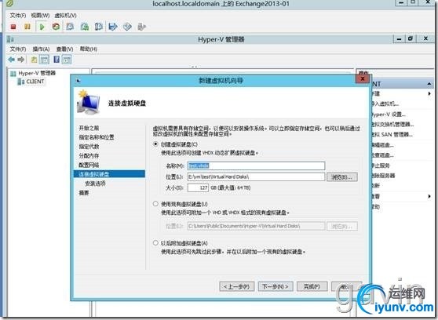This screenshot has height=320, width=438.
Task: Click 下一步(N) next button
Action: pyautogui.click(x=276, y=286)
